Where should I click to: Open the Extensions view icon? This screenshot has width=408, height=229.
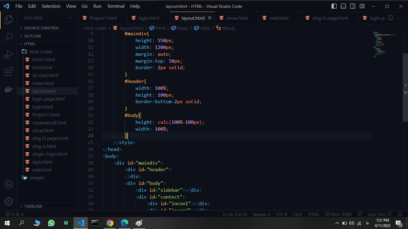pos(9,72)
